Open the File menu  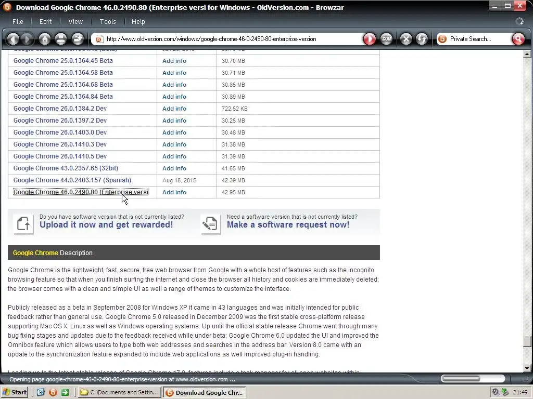pos(18,21)
